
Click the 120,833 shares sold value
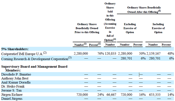[110, 54]
